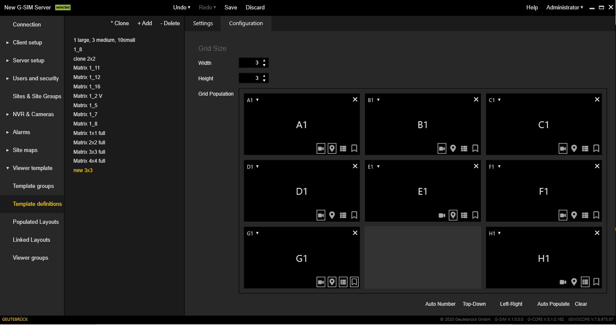Click list icon in cell C1

coord(585,149)
